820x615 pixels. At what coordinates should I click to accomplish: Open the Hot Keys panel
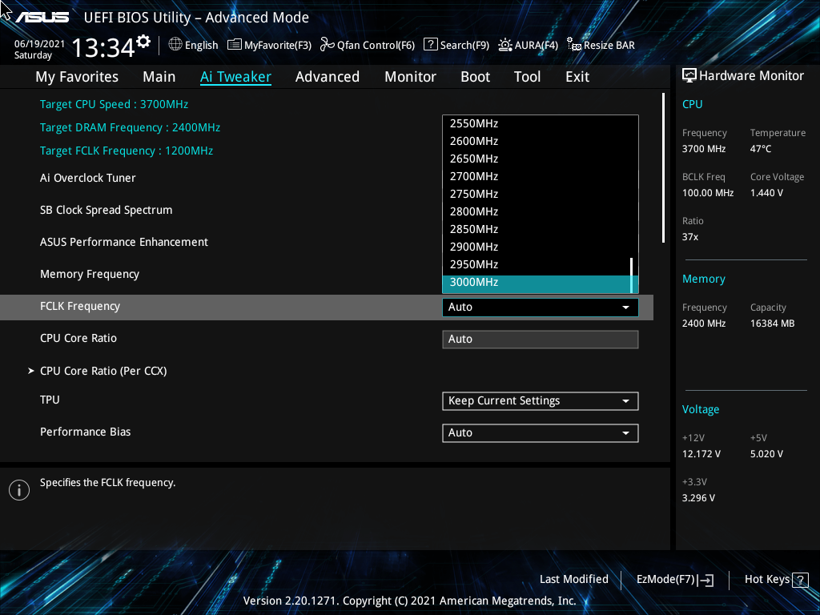[775, 579]
